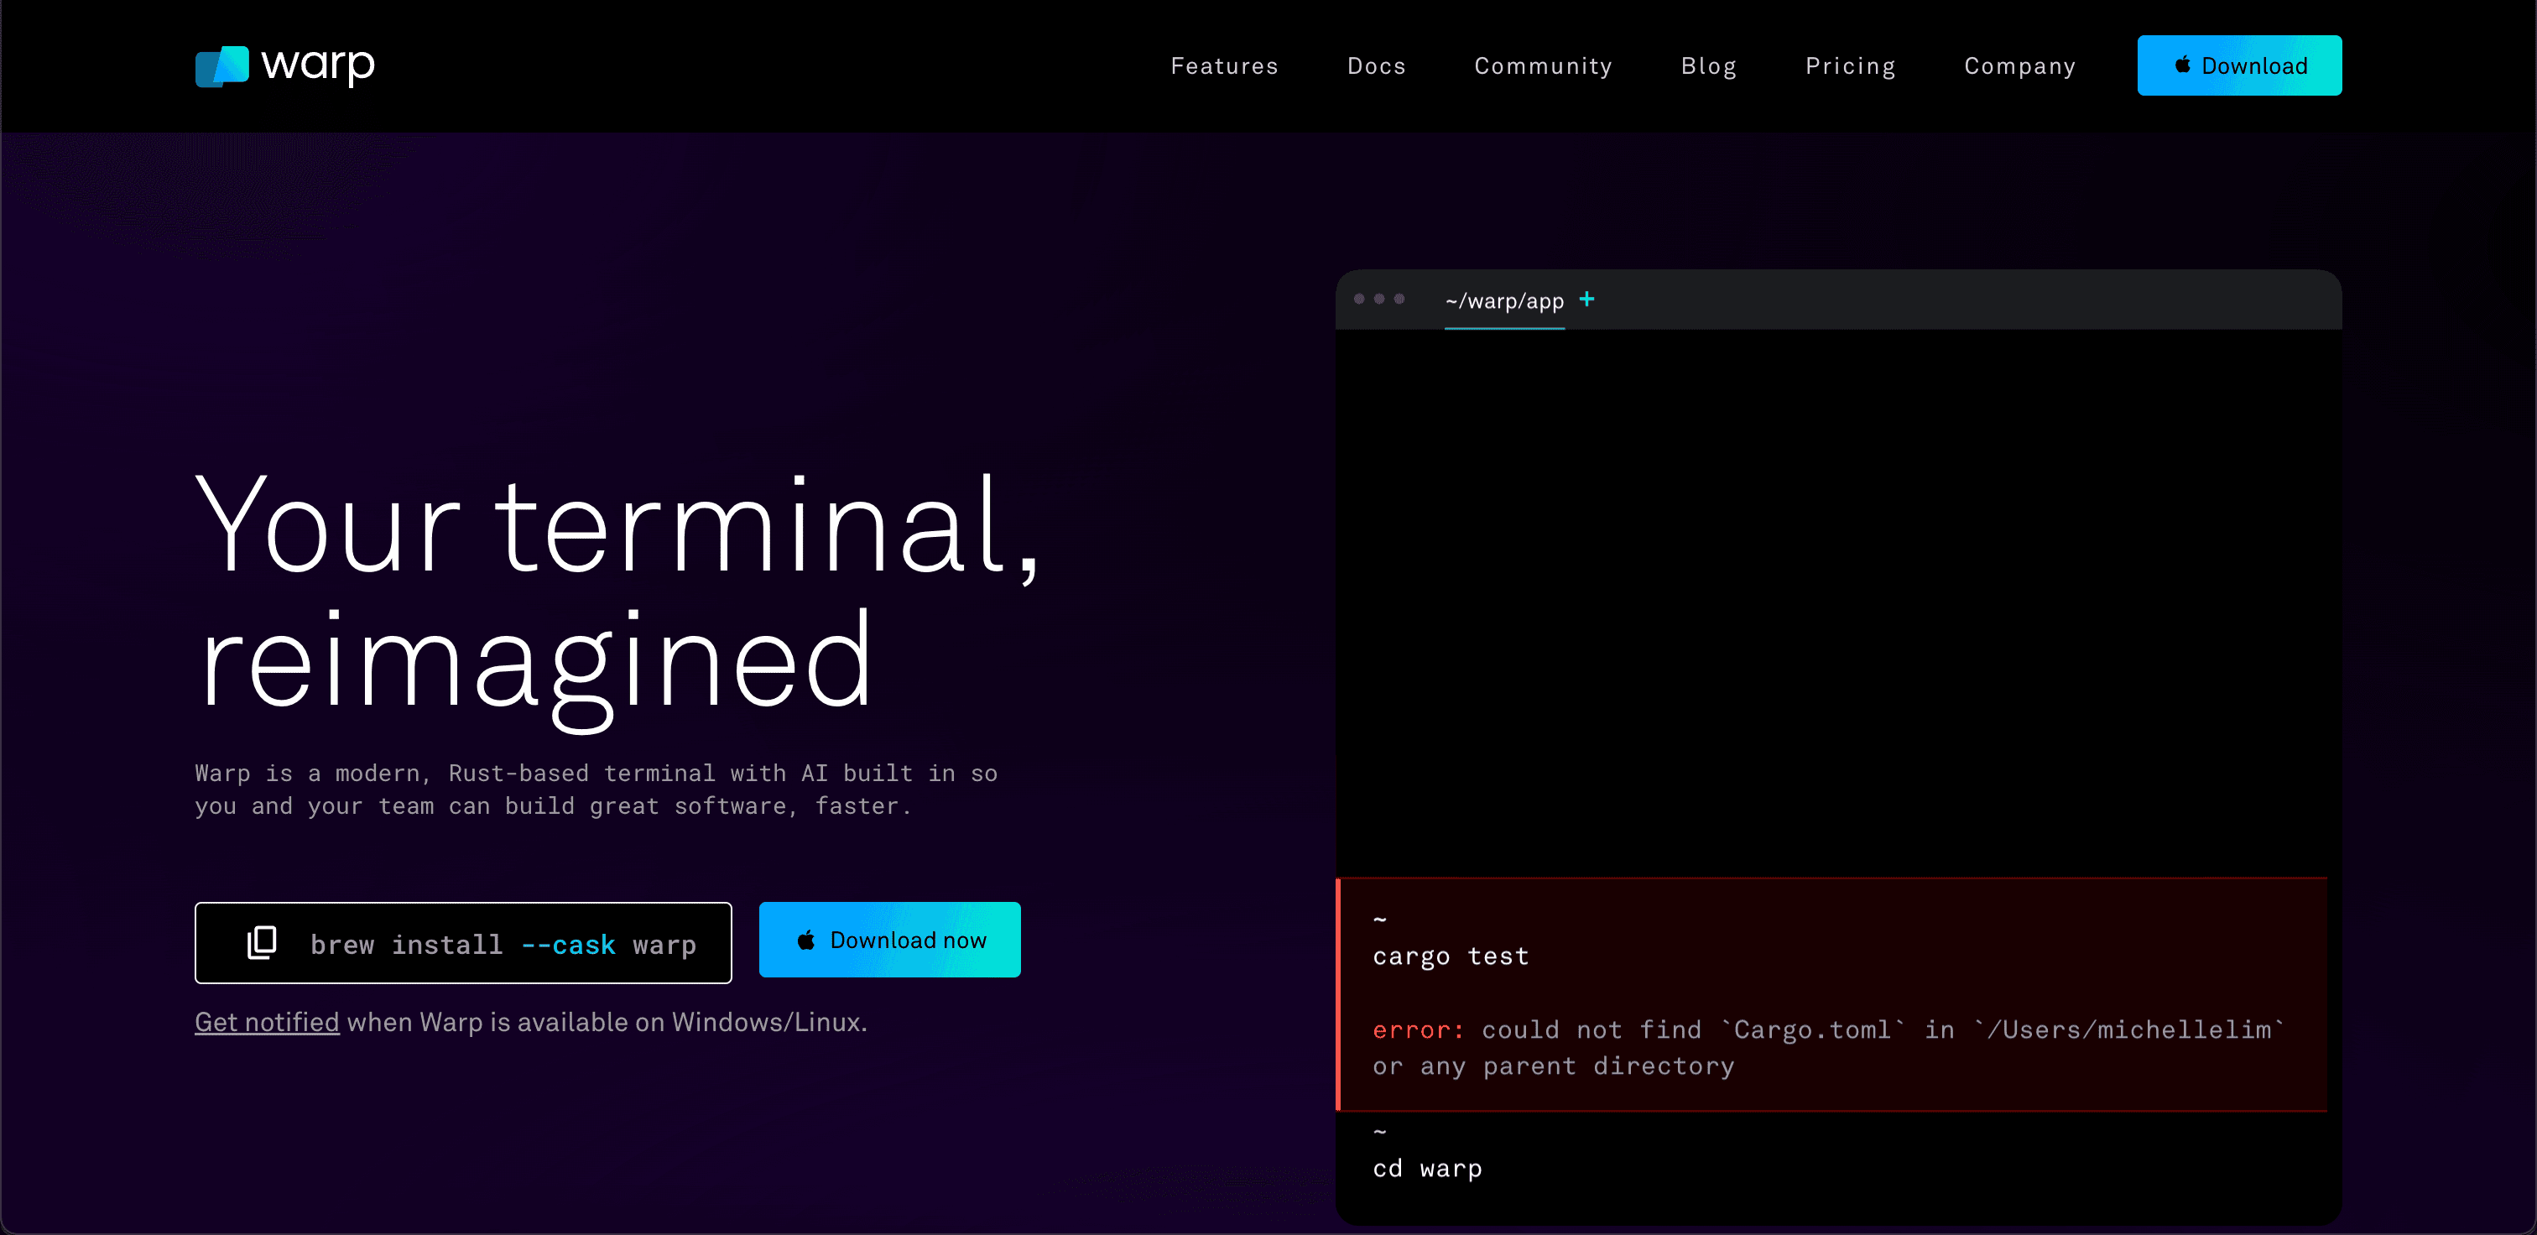Click Apple icon in the header Download button
This screenshot has width=2537, height=1235.
[2182, 65]
